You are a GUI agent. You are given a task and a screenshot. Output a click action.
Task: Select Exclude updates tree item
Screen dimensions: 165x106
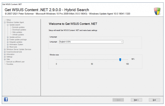click(x=19, y=27)
